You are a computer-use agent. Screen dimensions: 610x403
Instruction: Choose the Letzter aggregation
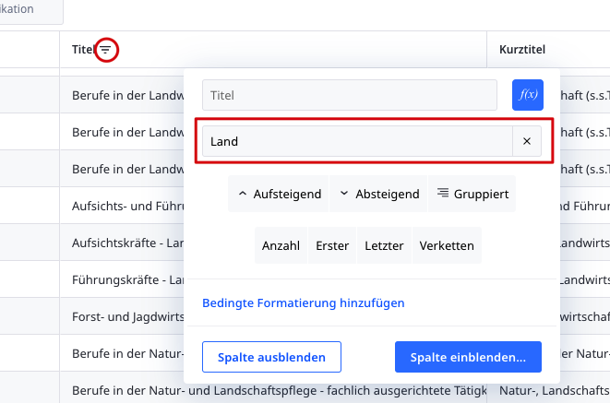384,245
